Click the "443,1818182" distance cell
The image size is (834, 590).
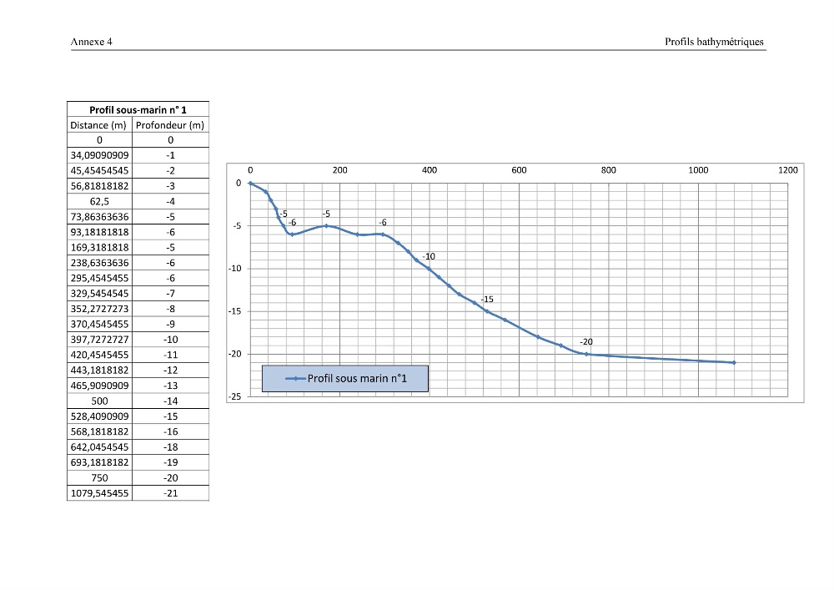click(99, 371)
